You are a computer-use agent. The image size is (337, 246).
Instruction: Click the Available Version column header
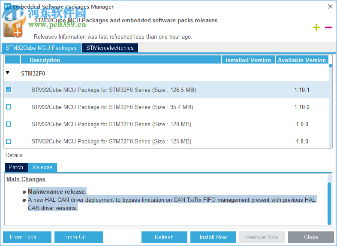coord(302,60)
